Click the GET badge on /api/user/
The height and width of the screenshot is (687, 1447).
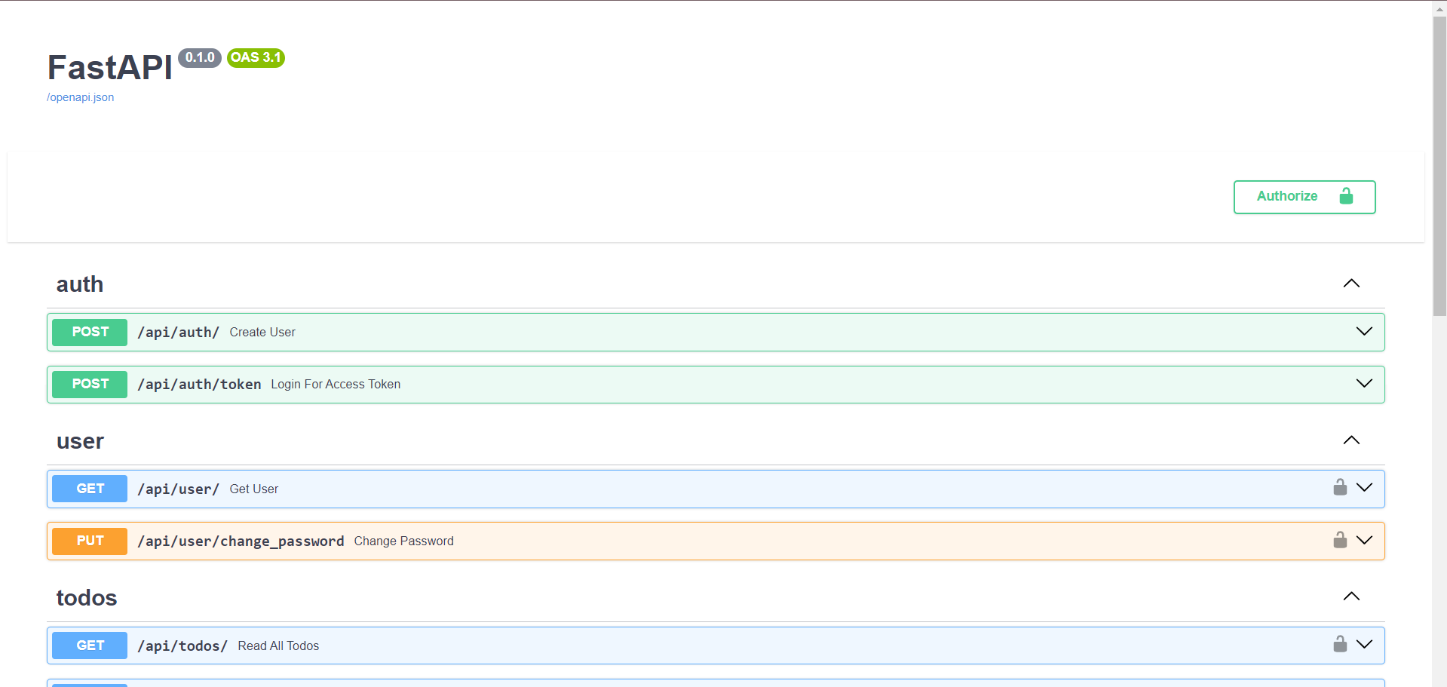tap(89, 488)
